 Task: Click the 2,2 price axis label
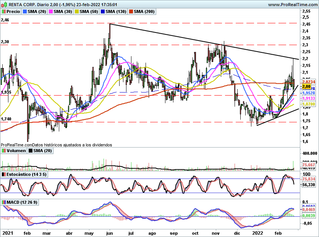coord(305,58)
